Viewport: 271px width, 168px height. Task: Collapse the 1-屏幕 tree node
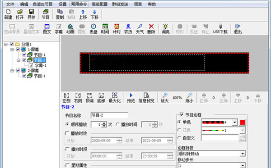point(12,50)
